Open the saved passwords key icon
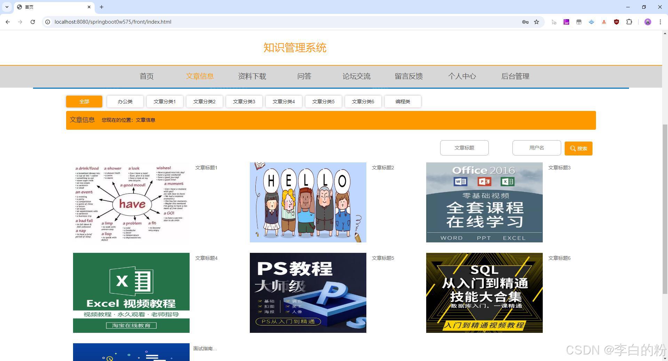 pyautogui.click(x=525, y=22)
